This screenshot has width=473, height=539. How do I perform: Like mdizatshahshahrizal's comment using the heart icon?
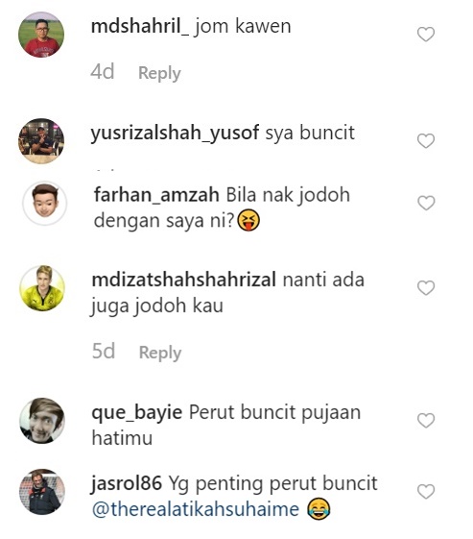426,287
